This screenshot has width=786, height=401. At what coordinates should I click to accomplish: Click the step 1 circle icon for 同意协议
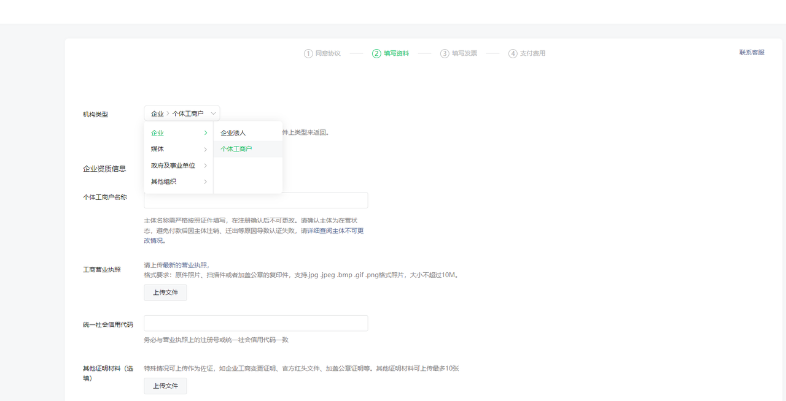308,53
